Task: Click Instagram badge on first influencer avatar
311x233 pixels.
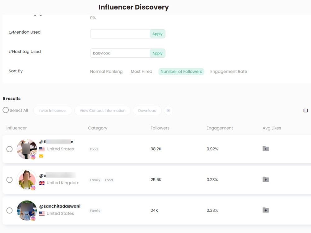Action: pyautogui.click(x=33, y=157)
